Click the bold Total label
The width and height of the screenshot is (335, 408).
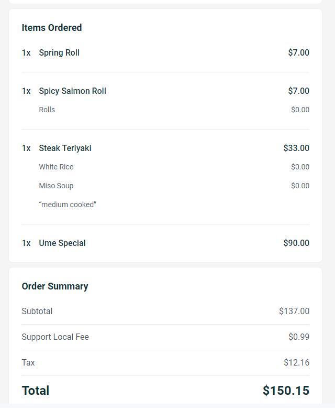(36, 391)
